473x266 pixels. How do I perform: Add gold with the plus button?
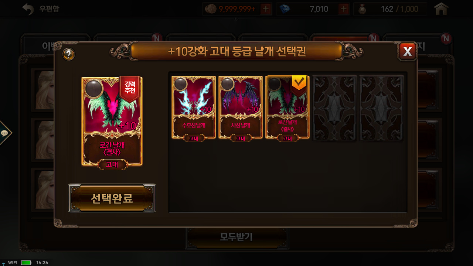[265, 9]
